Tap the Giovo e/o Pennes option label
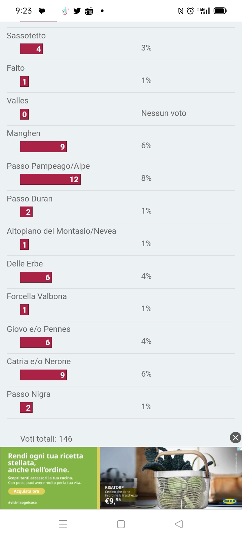The width and height of the screenshot is (242, 539). (x=39, y=329)
